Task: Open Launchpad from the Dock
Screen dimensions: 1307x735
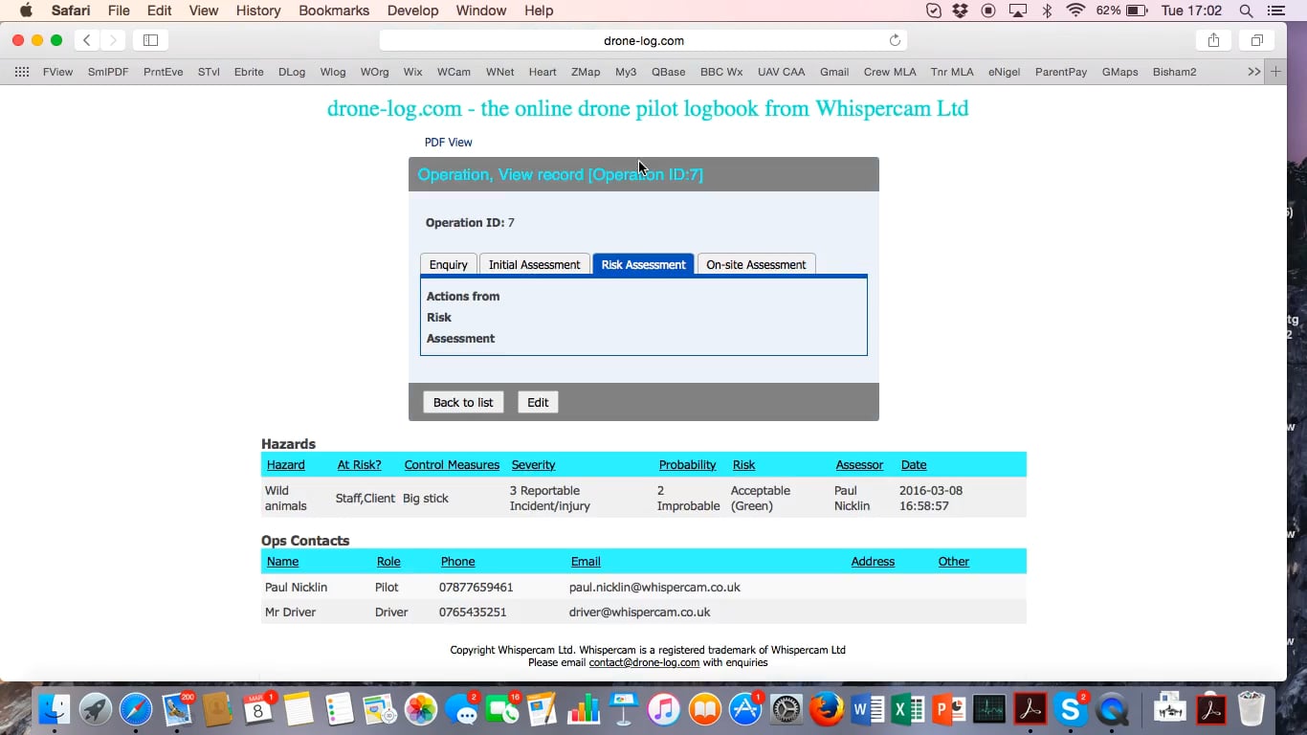Action: pyautogui.click(x=95, y=710)
